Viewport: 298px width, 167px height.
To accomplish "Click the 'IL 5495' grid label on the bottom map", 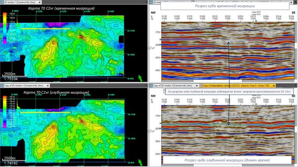I will coord(111,95).
